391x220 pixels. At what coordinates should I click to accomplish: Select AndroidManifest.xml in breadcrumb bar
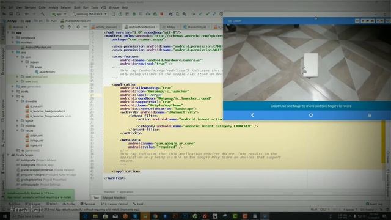click(x=76, y=21)
